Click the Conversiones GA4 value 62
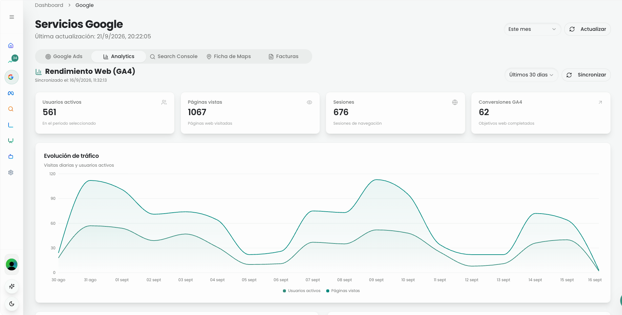The height and width of the screenshot is (315, 622). 484,112
